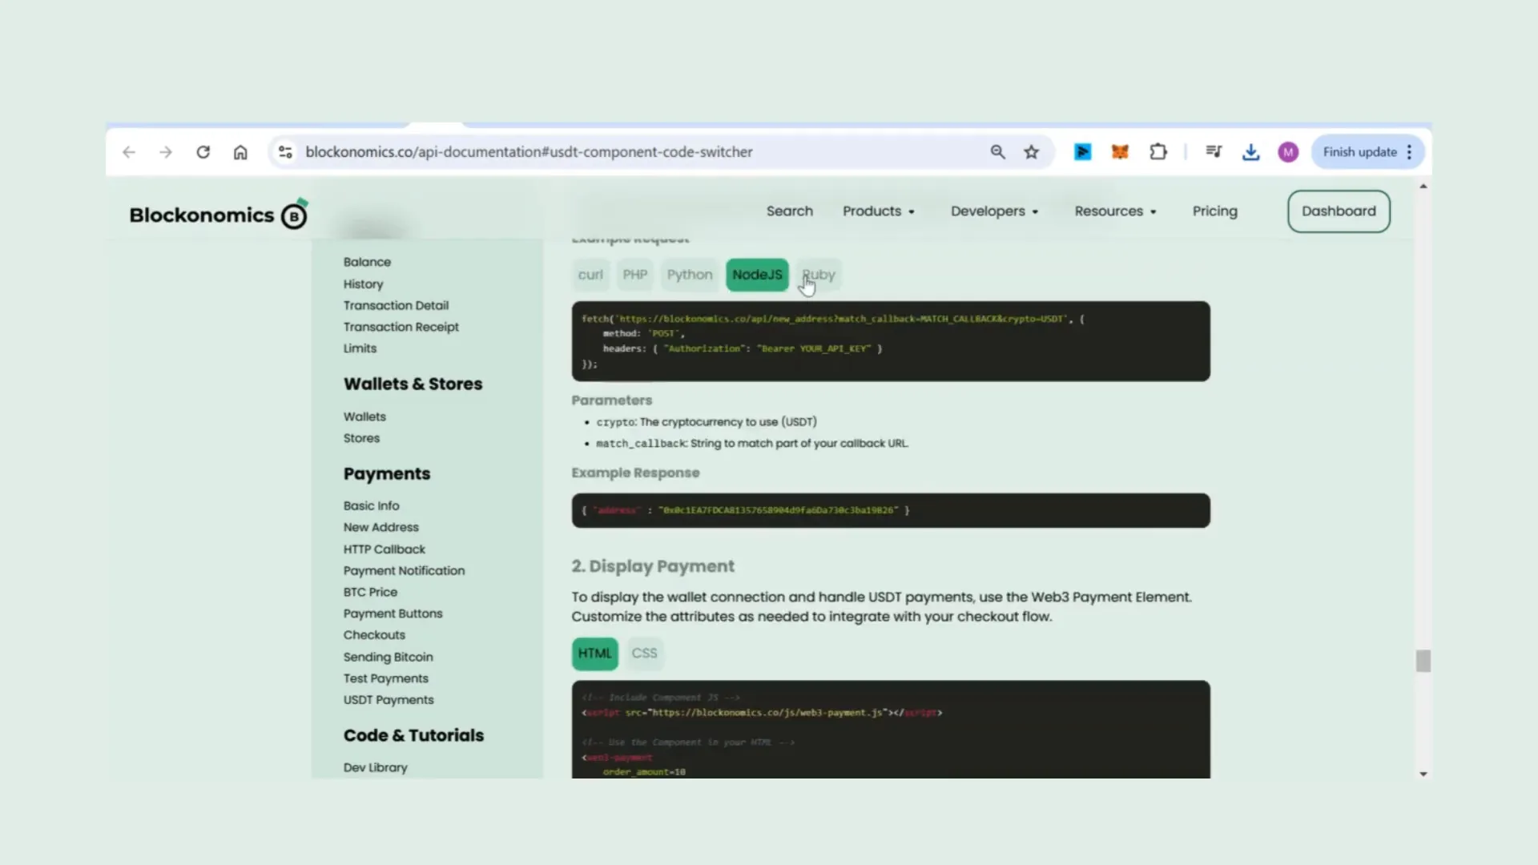Open the profile avatar M
1538x865 pixels.
1288,152
